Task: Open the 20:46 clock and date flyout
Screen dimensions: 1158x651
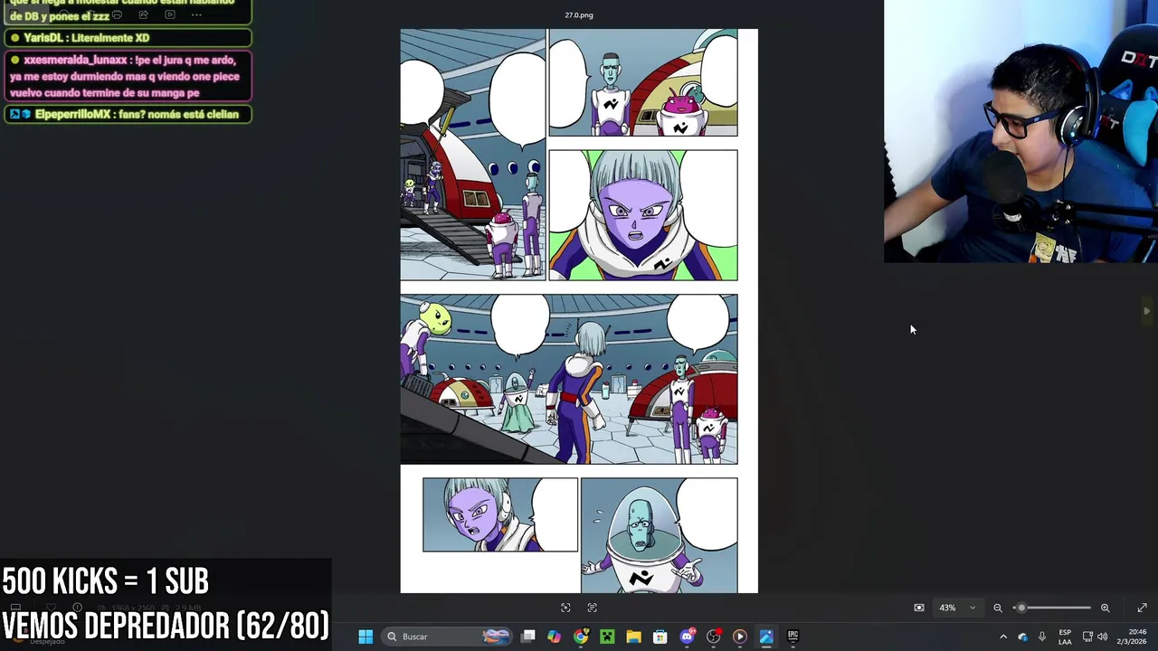Action: [1131, 637]
